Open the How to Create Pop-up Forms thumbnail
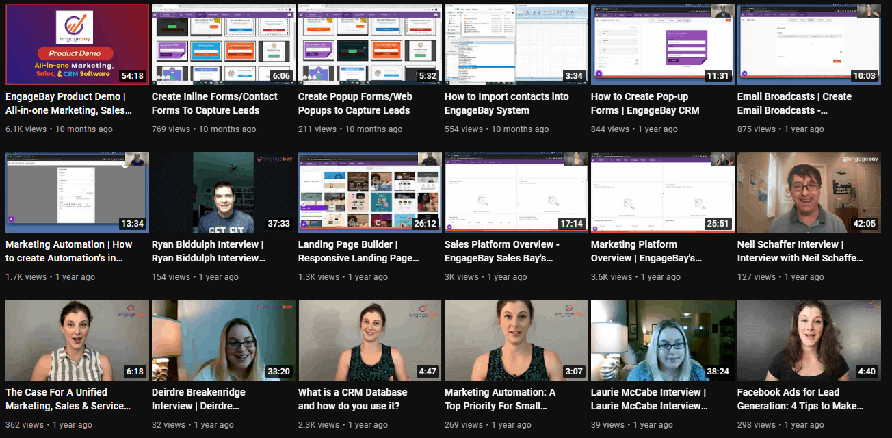 pyautogui.click(x=662, y=44)
